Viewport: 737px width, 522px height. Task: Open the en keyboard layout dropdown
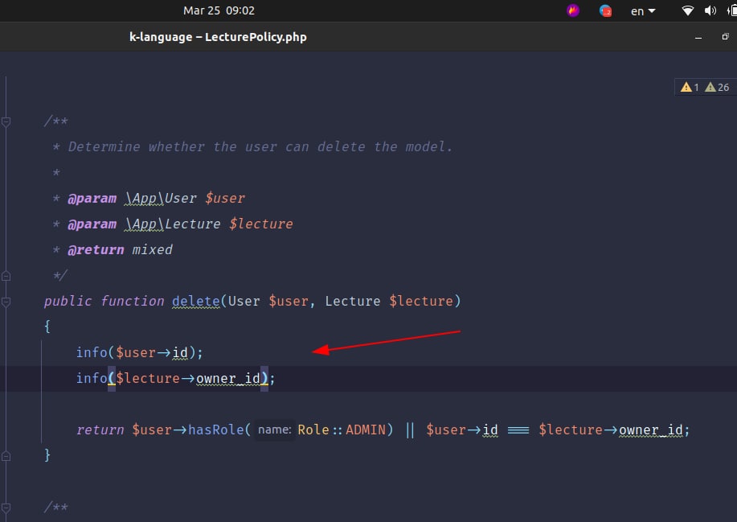point(642,10)
